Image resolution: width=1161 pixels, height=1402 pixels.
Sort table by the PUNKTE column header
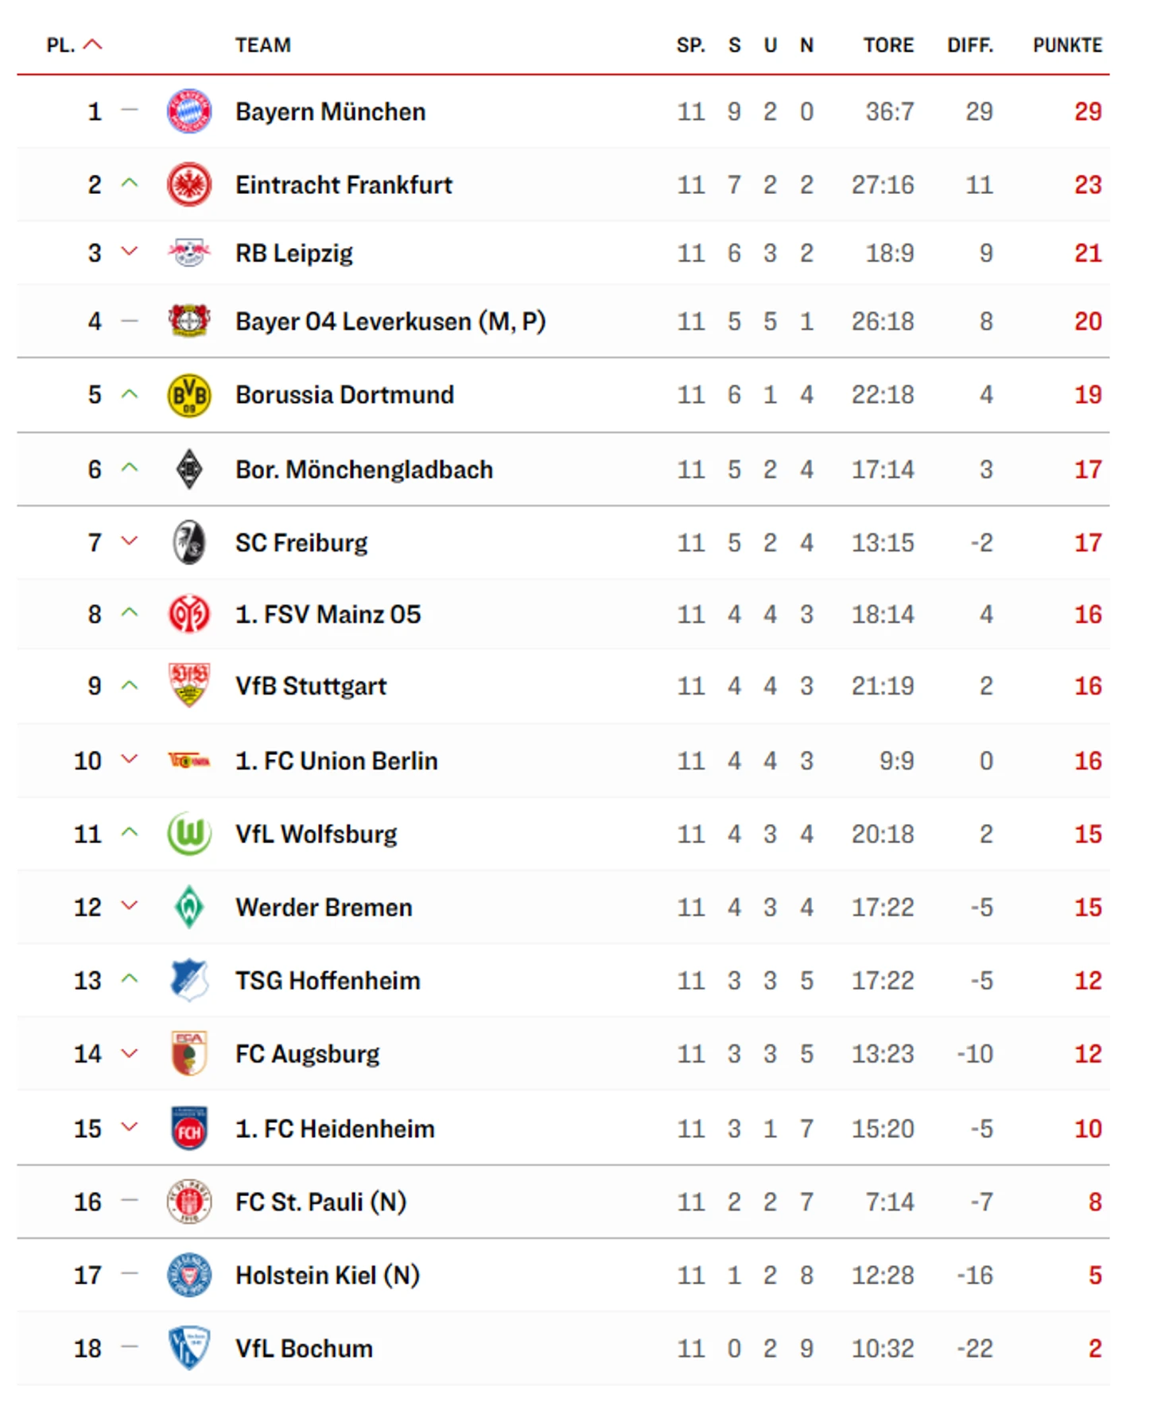pyautogui.click(x=1067, y=45)
